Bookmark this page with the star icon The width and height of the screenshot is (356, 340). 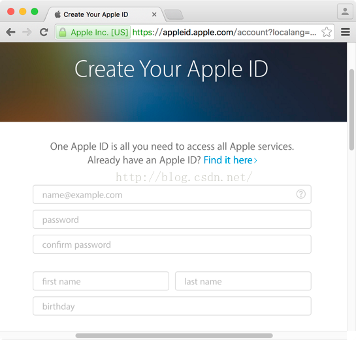(x=327, y=32)
